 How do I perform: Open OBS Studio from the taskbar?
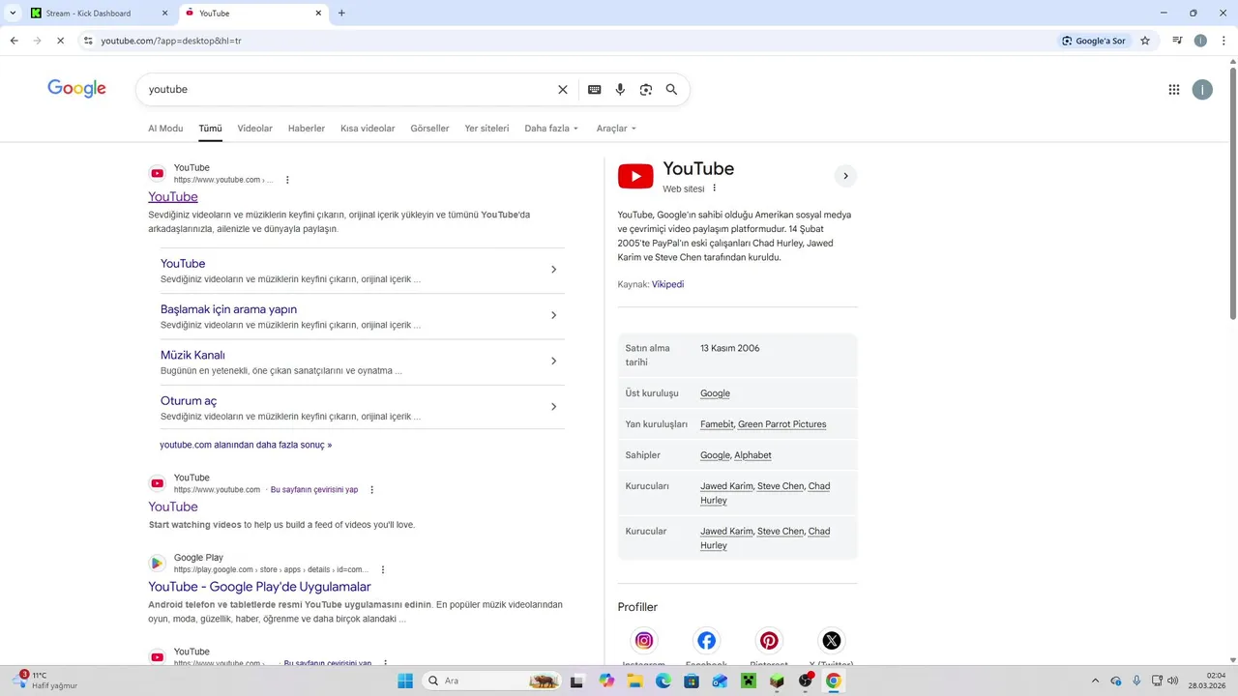[x=806, y=681]
